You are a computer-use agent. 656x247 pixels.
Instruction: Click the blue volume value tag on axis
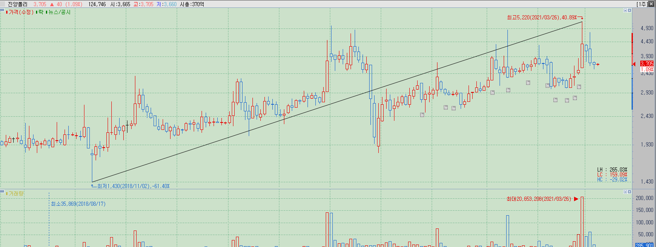(x=644, y=245)
